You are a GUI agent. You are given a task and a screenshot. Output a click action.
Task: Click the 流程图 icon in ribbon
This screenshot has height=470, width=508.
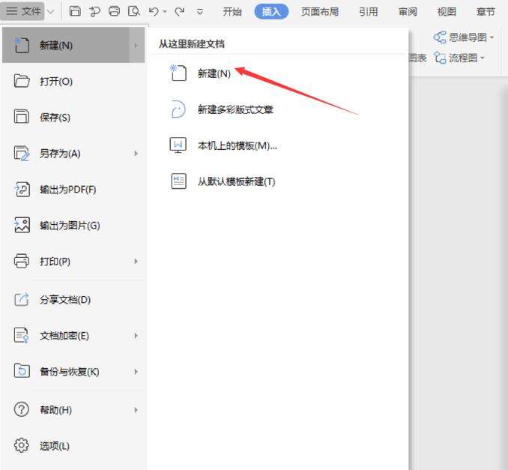[440, 58]
